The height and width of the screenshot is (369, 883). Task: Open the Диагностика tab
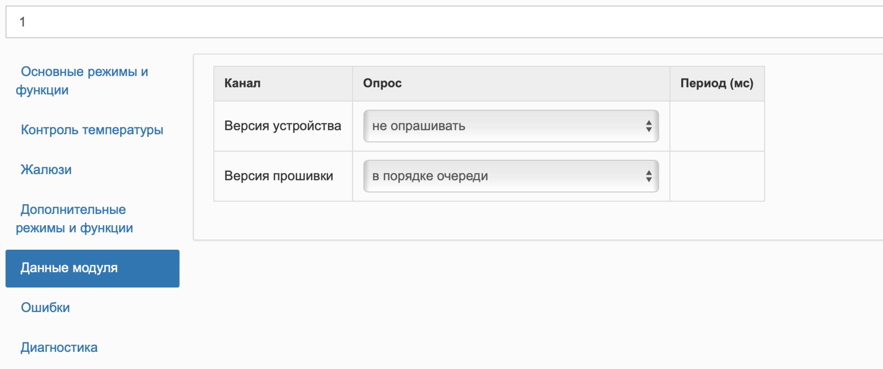pos(59,347)
